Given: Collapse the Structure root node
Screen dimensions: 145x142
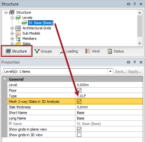Looking at the screenshot, I should click(6, 12).
